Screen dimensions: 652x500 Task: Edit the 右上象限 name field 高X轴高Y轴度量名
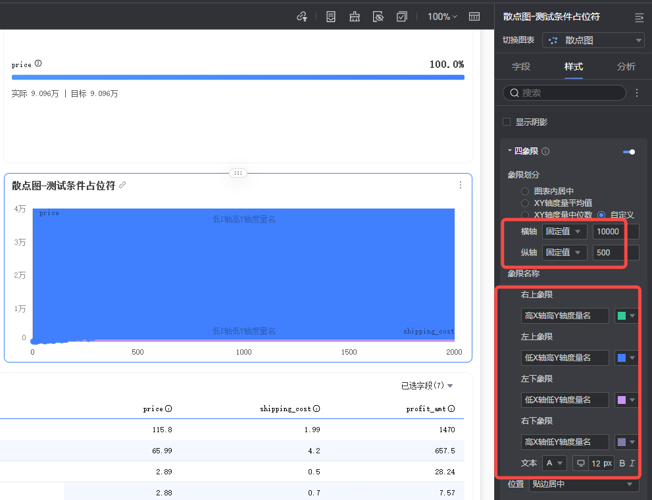[564, 316]
